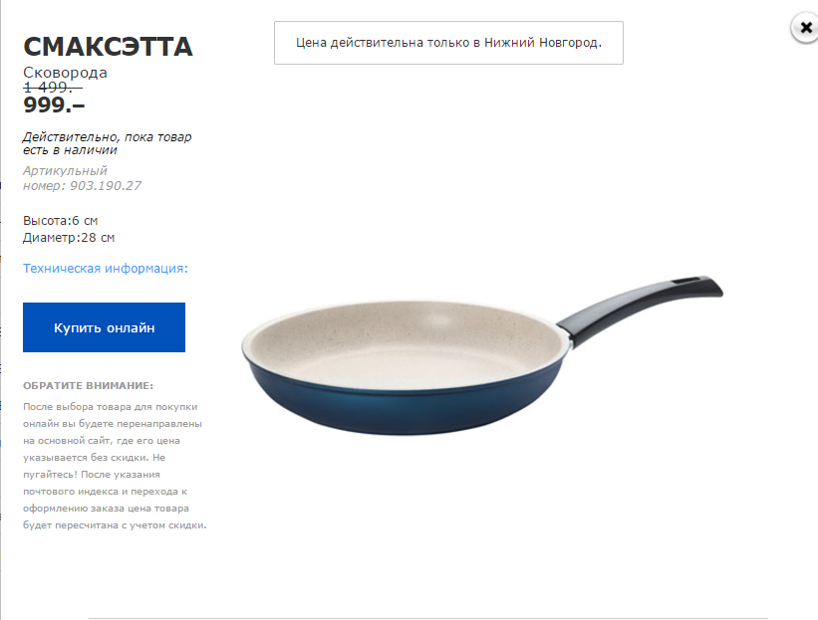Click the Действительно, пока товар есть в наличии text
The height and width of the screenshot is (620, 818).
point(107,143)
